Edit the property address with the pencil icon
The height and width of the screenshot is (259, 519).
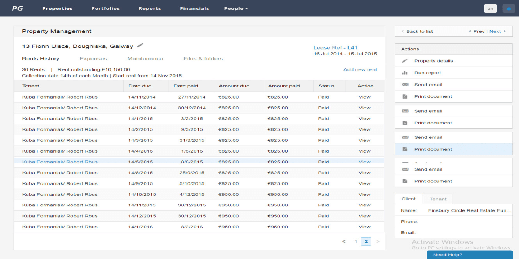point(140,45)
